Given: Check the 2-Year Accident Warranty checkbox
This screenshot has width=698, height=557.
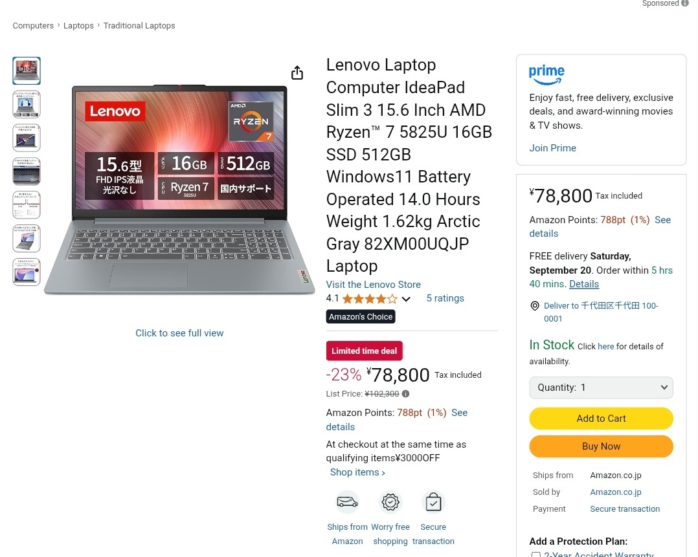Looking at the screenshot, I should pyautogui.click(x=535, y=554).
